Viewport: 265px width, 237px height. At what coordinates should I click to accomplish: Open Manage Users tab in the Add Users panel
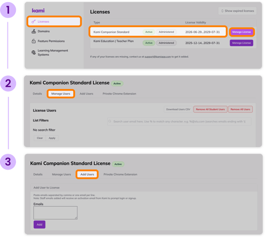(61, 174)
